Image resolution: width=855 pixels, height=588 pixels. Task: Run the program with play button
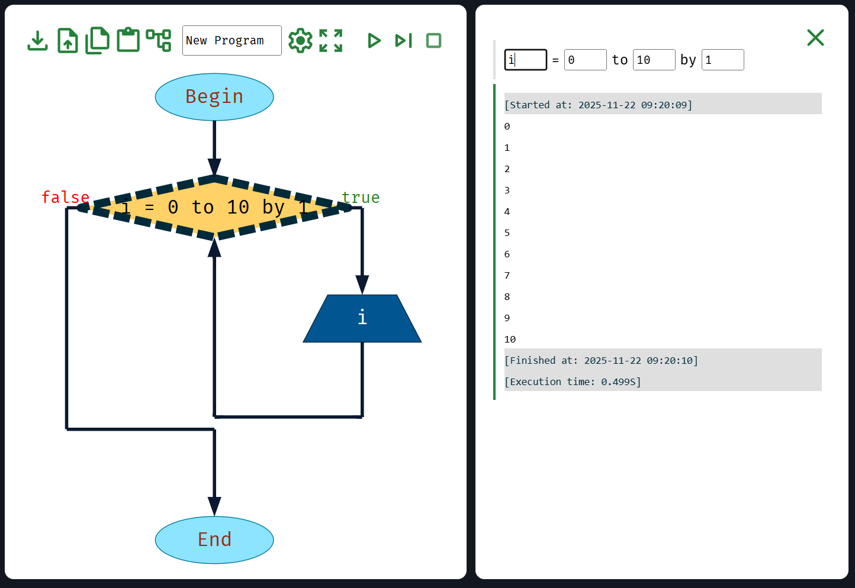[374, 41]
